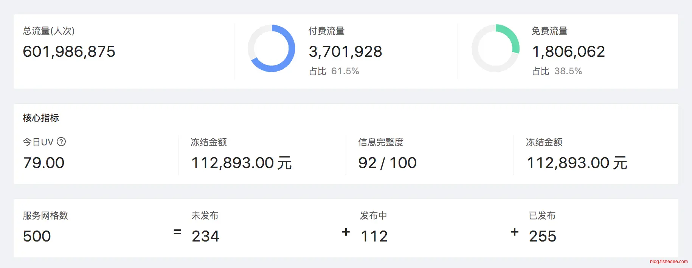
Task: Click the 信息完整度 score 92 / 100
Action: [x=387, y=163]
